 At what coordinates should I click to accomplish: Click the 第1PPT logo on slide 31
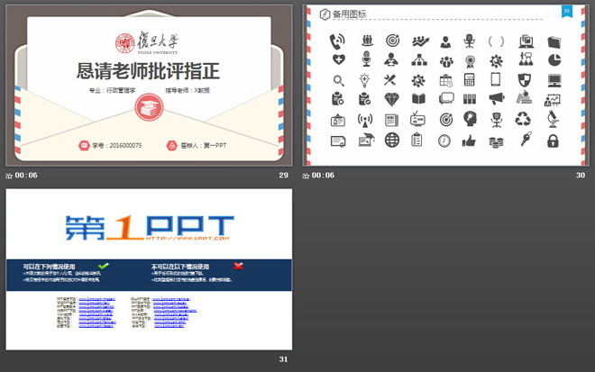150,228
